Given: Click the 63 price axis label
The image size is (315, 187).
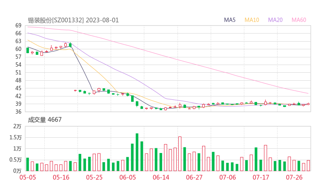Looking at the screenshot, I should (18, 41).
